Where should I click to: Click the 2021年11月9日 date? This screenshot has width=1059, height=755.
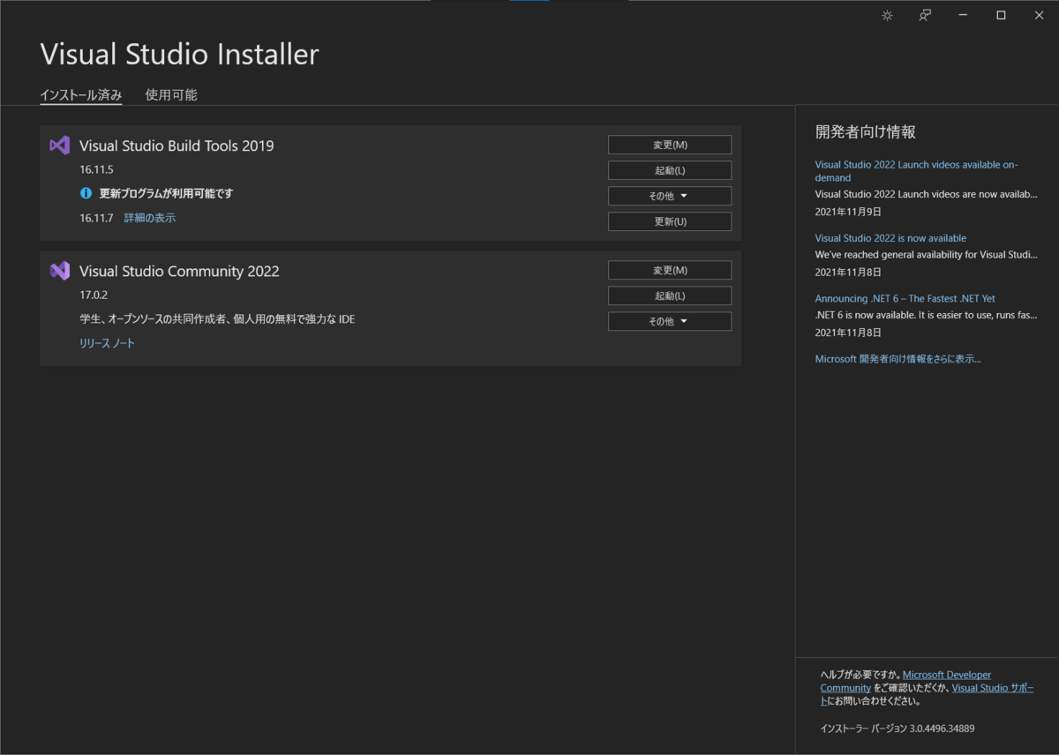coord(848,212)
